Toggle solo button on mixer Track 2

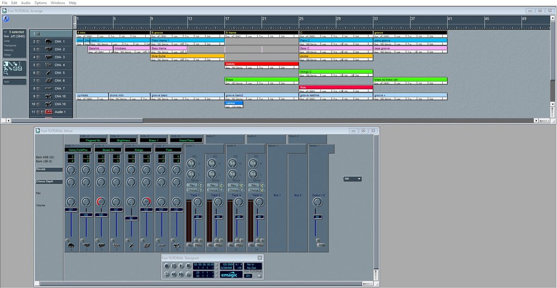pos(221,240)
